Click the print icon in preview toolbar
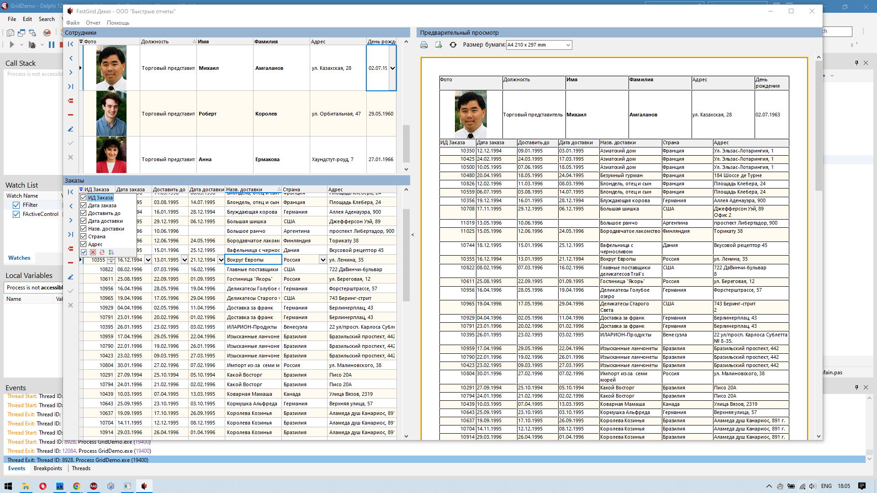This screenshot has width=877, height=493. tap(424, 45)
